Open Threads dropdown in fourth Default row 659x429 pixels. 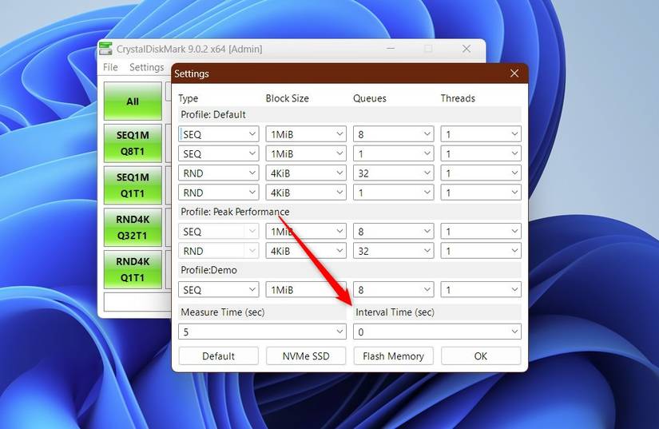coord(481,193)
